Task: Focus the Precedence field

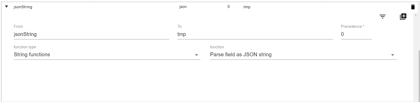Action: click(x=356, y=34)
